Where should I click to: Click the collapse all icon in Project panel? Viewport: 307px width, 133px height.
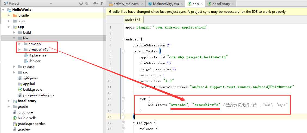click(x=87, y=3)
